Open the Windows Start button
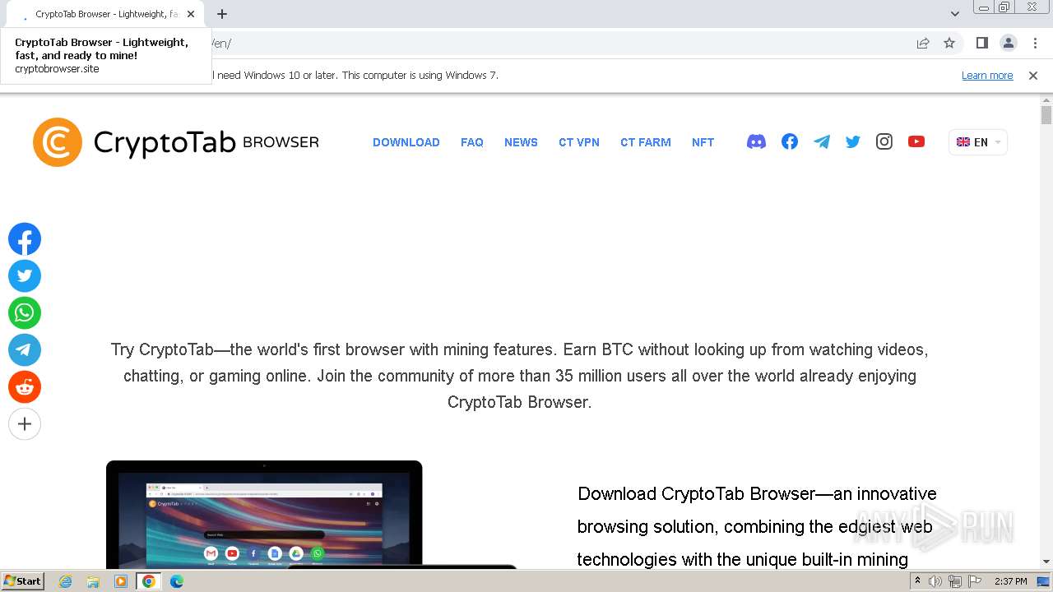Viewport: 1053px width, 592px height. [x=22, y=581]
